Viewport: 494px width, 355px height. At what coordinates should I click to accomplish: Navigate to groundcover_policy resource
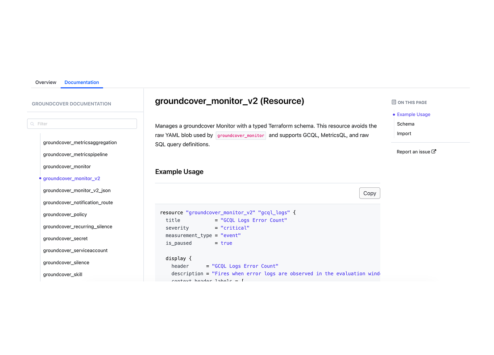click(65, 215)
